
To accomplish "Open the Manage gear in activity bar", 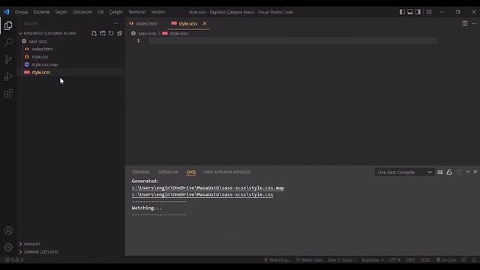I will pyautogui.click(x=8, y=247).
